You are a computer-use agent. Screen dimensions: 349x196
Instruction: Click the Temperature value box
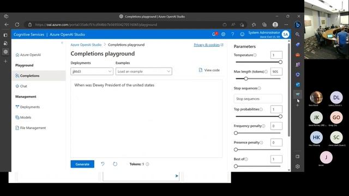click(x=276, y=55)
